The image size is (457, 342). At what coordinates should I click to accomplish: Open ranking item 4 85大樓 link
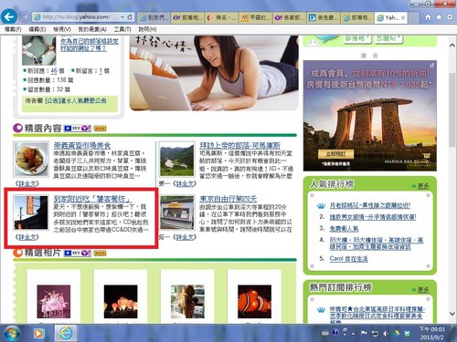tap(377, 244)
